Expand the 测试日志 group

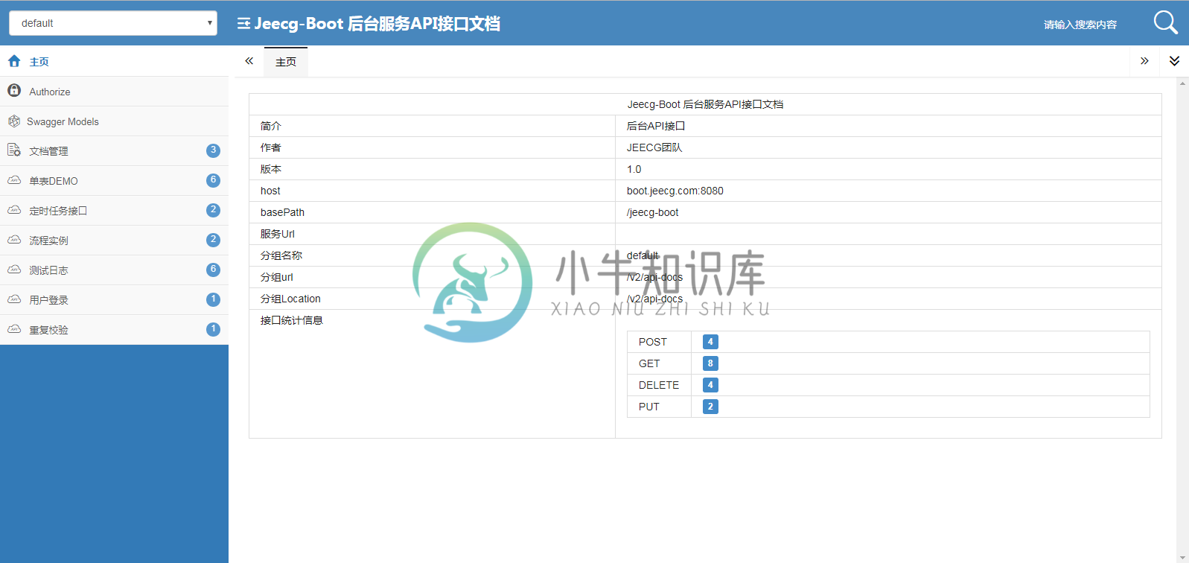(114, 270)
